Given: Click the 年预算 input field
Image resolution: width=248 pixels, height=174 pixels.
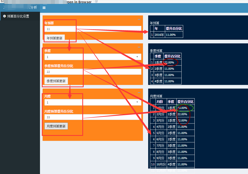Looking at the screenshot, I should [x=93, y=29].
